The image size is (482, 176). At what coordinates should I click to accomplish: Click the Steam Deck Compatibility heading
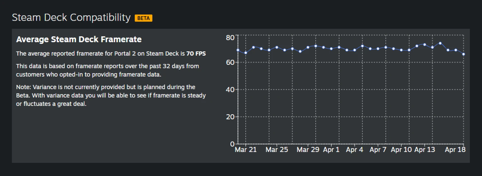[x=71, y=18]
